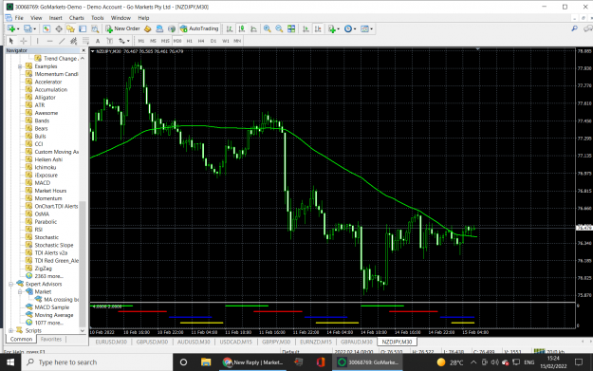The image size is (593, 371).
Task: Open the new chart dropdown arrow
Action: click(18, 28)
